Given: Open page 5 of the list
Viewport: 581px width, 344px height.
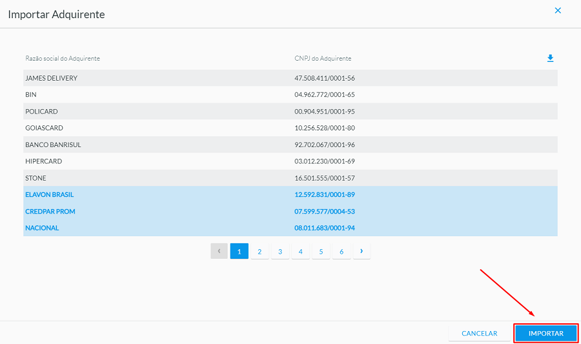Looking at the screenshot, I should click(x=321, y=251).
